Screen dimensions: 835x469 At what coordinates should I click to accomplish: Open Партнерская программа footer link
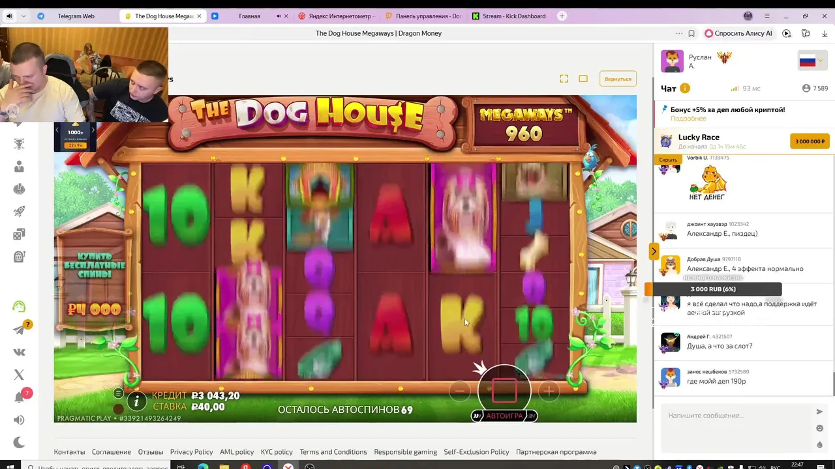[556, 452]
